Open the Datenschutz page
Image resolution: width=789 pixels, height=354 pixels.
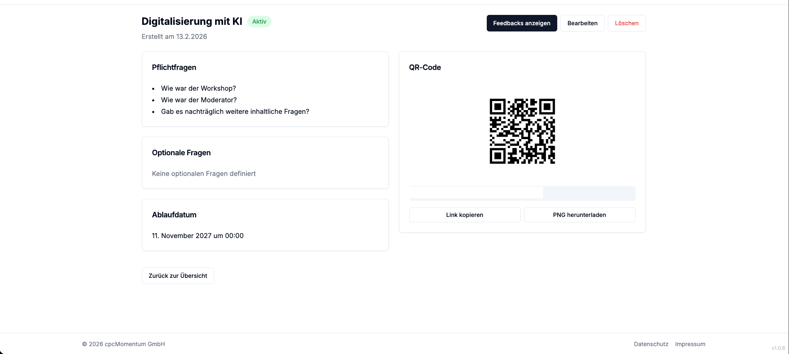click(651, 344)
